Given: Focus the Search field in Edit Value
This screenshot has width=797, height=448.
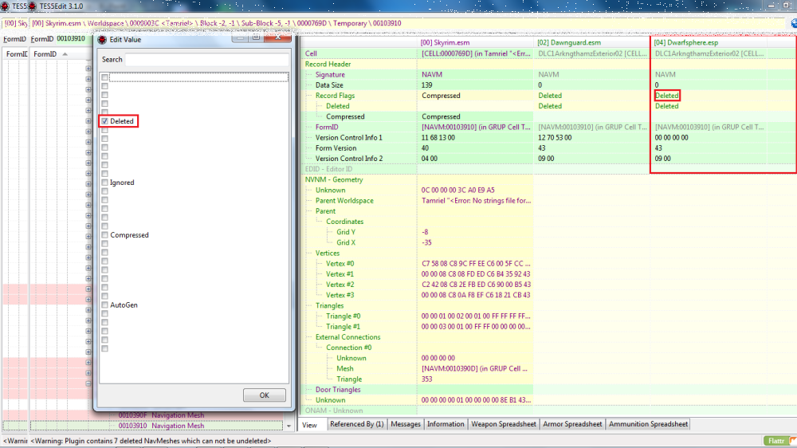Looking at the screenshot, I should (207, 60).
